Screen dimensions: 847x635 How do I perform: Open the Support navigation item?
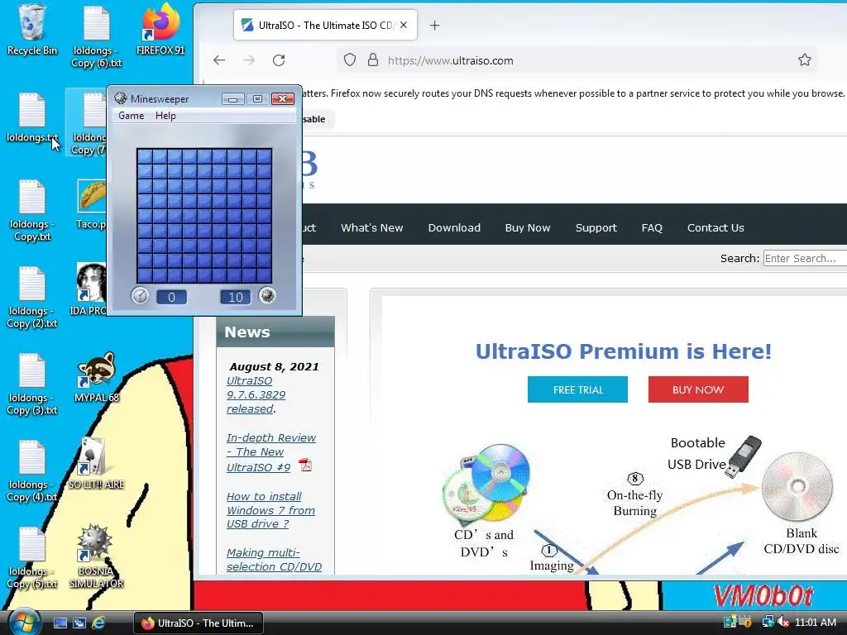596,228
